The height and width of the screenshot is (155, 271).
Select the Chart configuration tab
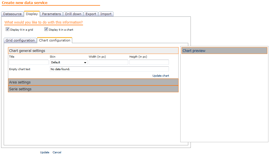[x=55, y=40]
